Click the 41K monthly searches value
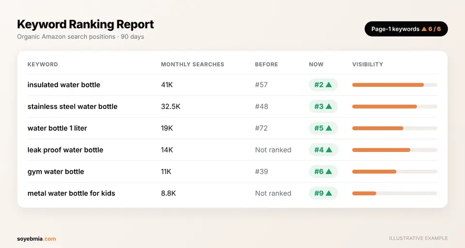 click(167, 85)
